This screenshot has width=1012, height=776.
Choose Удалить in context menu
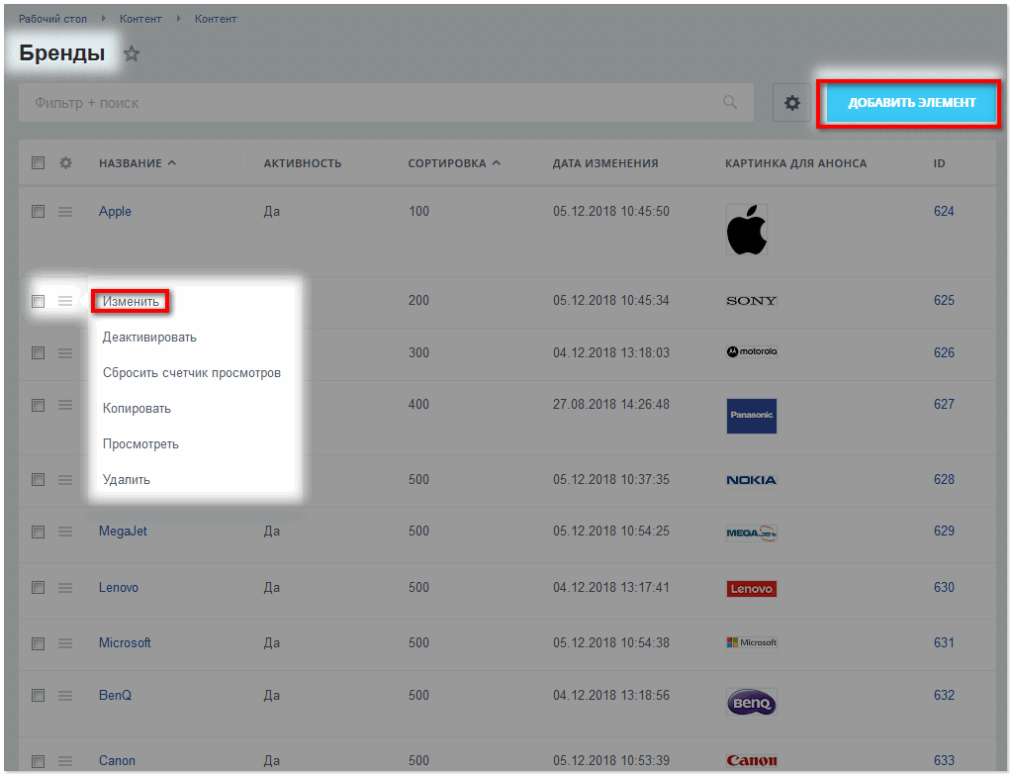[x=127, y=480]
